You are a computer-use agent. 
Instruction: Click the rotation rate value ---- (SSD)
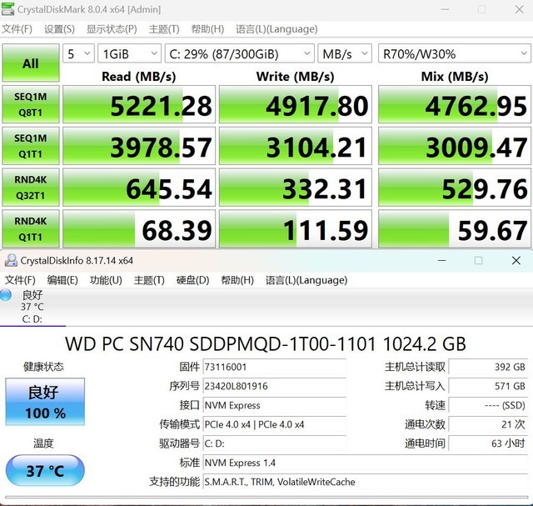tap(488, 405)
